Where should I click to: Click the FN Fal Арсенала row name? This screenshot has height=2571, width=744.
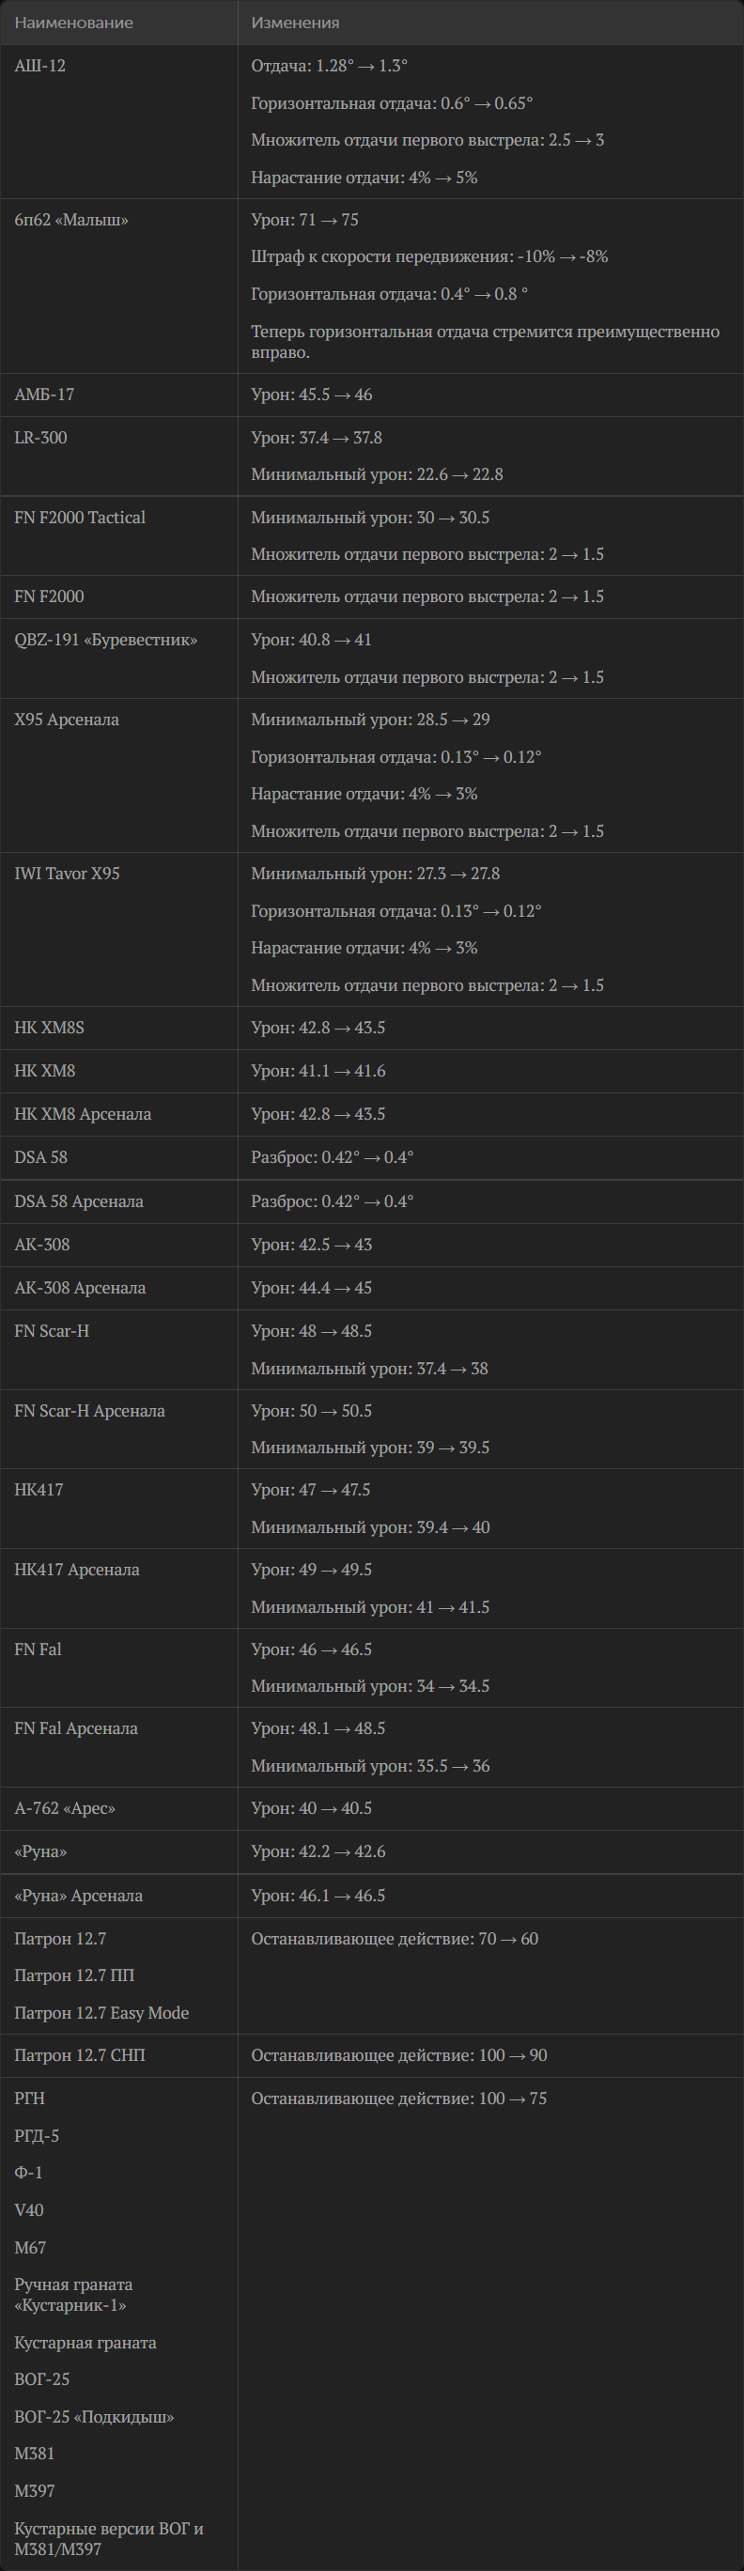coord(76,1727)
